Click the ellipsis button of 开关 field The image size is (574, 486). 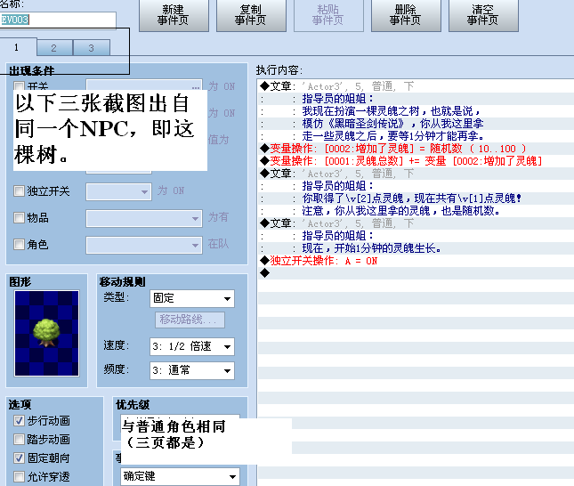[196, 86]
